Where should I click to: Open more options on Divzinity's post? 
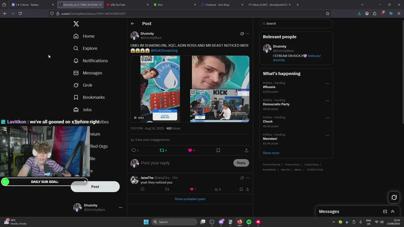[247, 34]
